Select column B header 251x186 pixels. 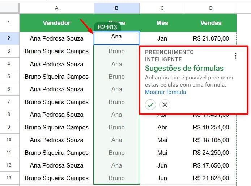tap(116, 8)
